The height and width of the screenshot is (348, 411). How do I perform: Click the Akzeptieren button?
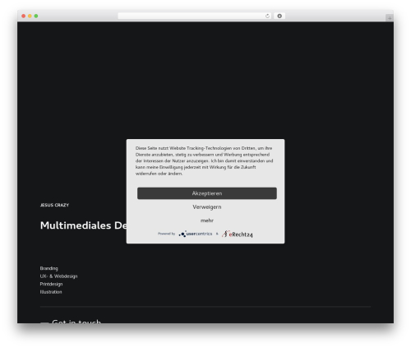[x=207, y=193]
